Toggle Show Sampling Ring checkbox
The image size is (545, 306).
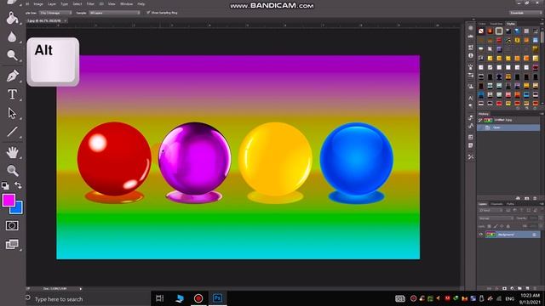click(x=148, y=13)
